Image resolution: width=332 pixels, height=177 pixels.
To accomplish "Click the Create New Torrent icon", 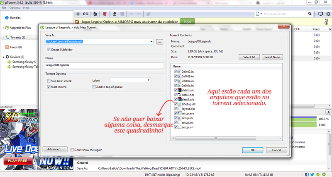I will coord(95,14).
